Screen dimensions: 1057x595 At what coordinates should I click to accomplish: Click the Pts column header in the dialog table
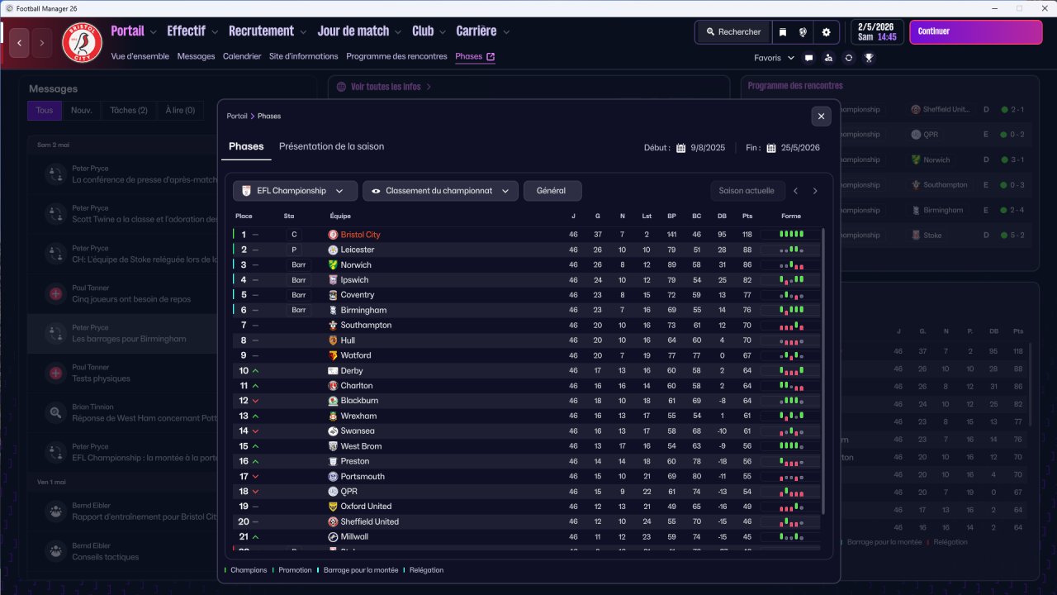[x=747, y=217]
